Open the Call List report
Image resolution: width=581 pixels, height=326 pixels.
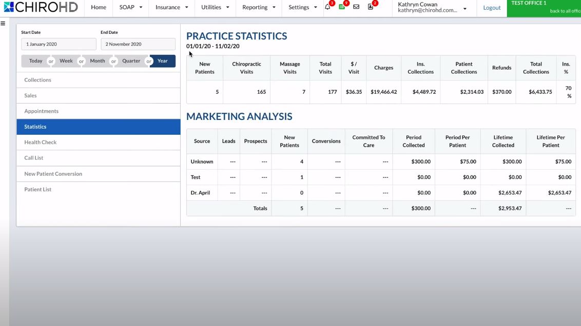point(99,158)
